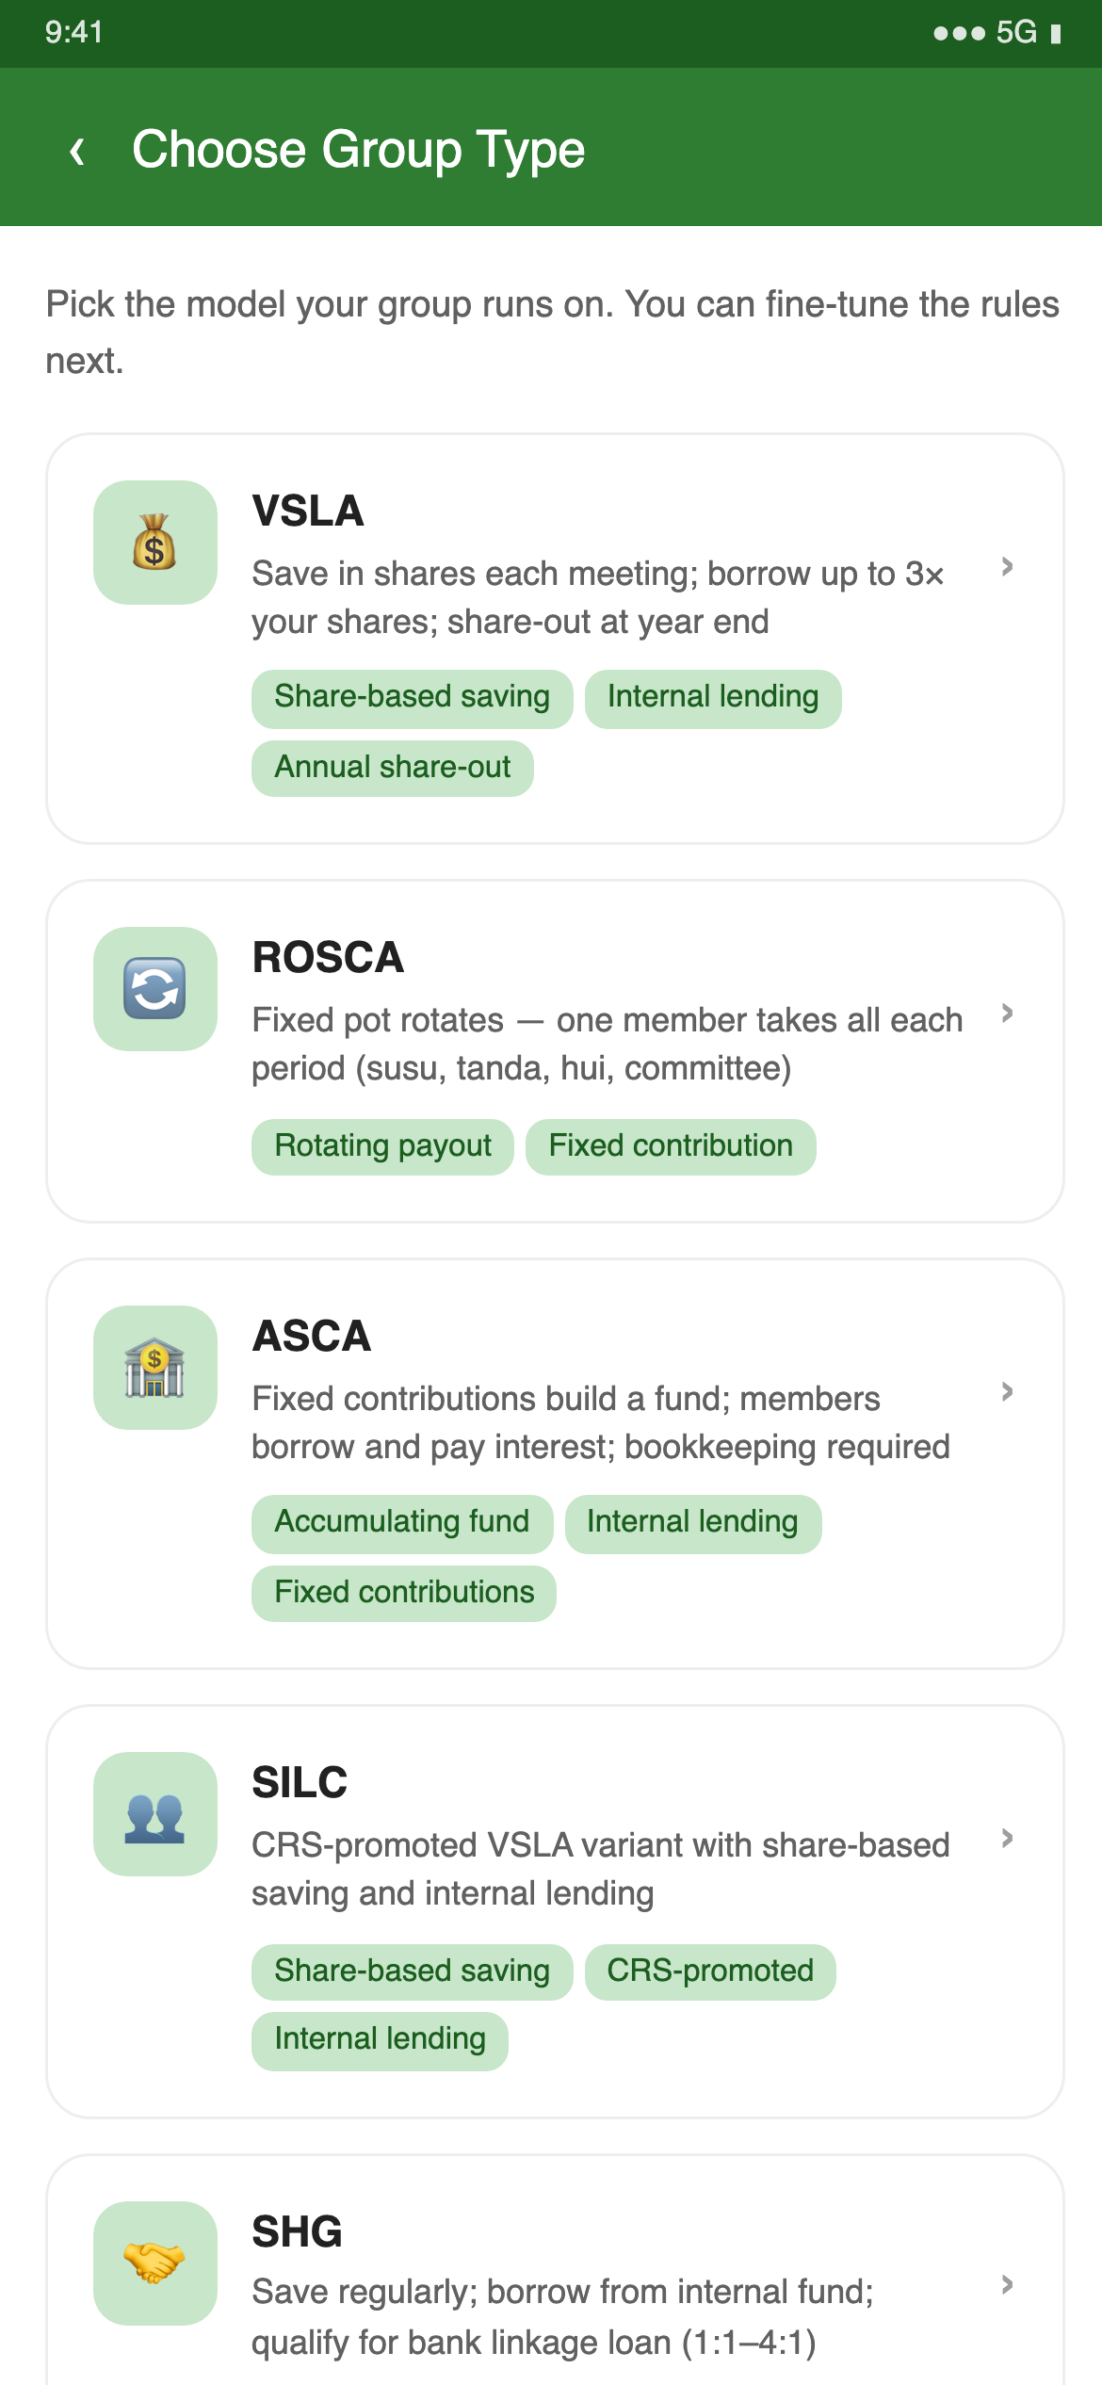
Task: Open VSLA using its right chevron
Action: pos(1007,566)
